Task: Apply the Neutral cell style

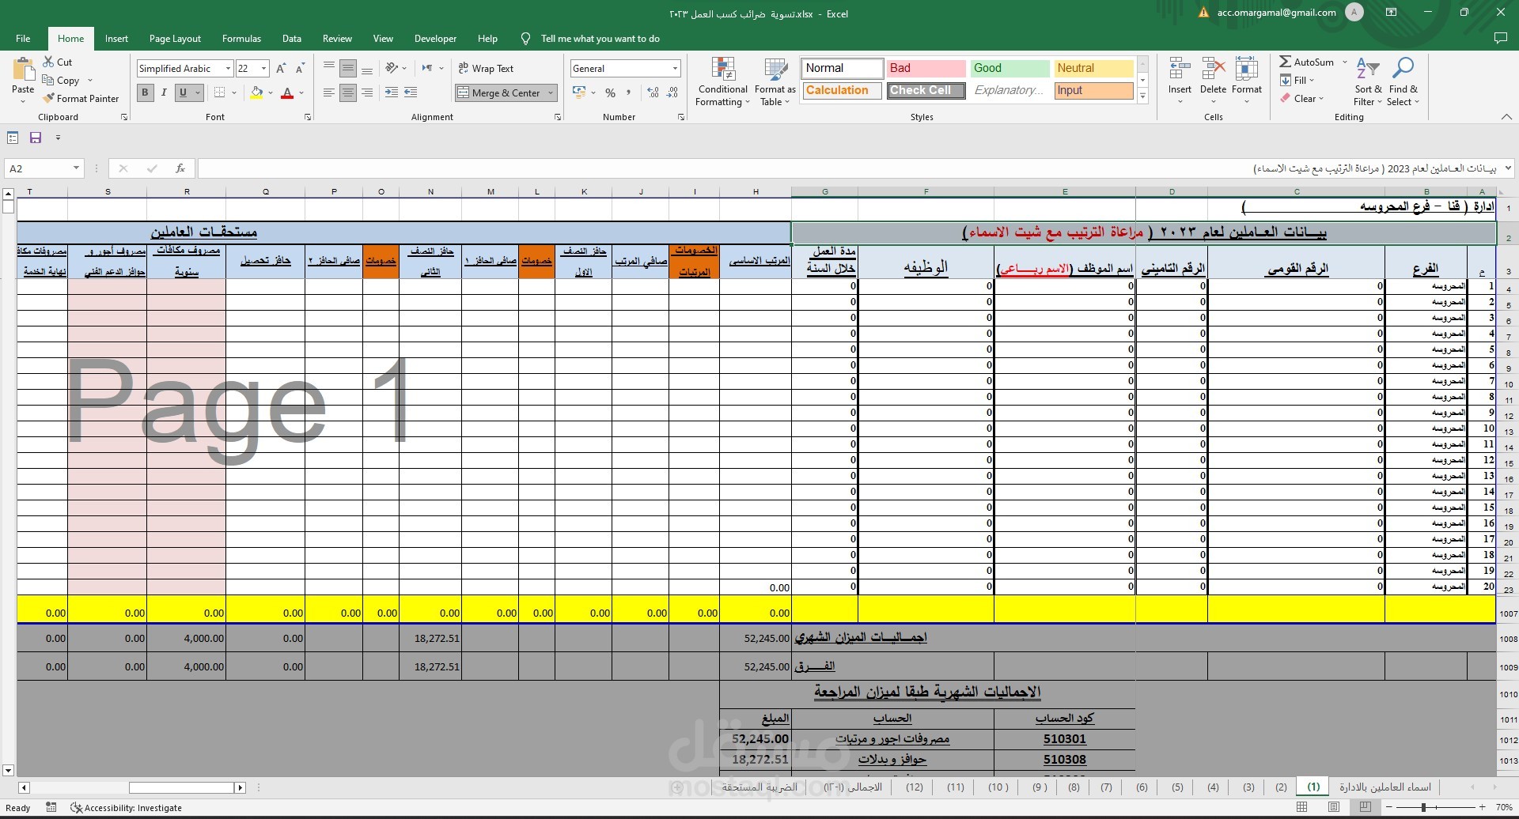Action: pos(1093,68)
